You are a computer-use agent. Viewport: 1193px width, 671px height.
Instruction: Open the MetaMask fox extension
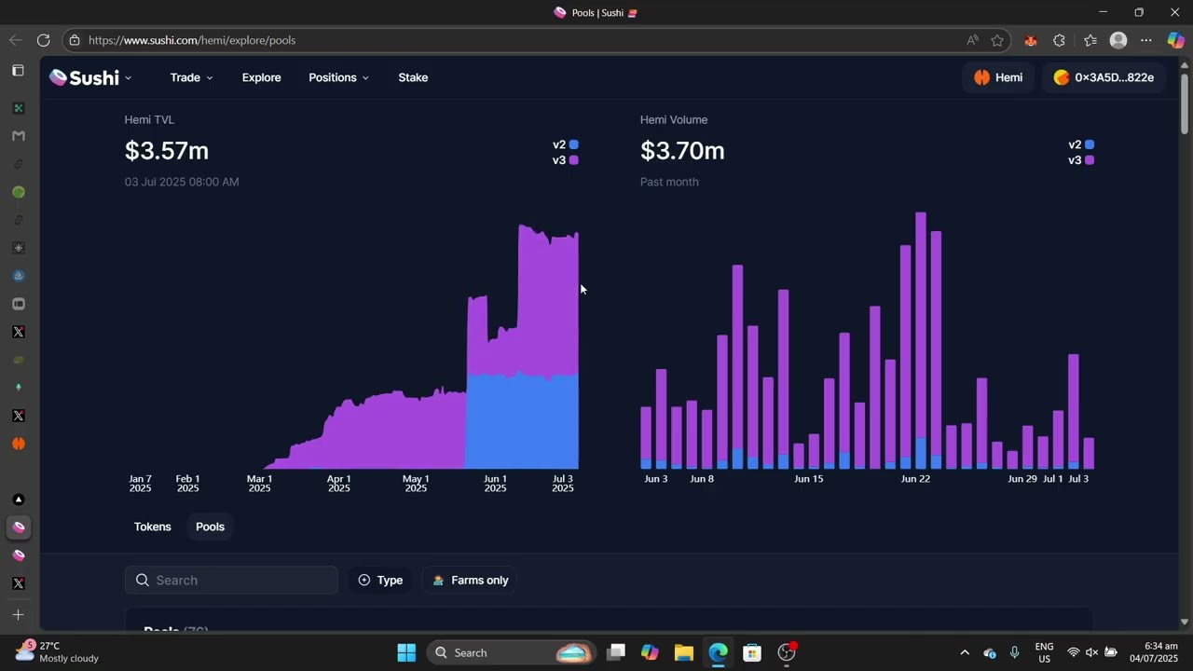click(x=1030, y=40)
